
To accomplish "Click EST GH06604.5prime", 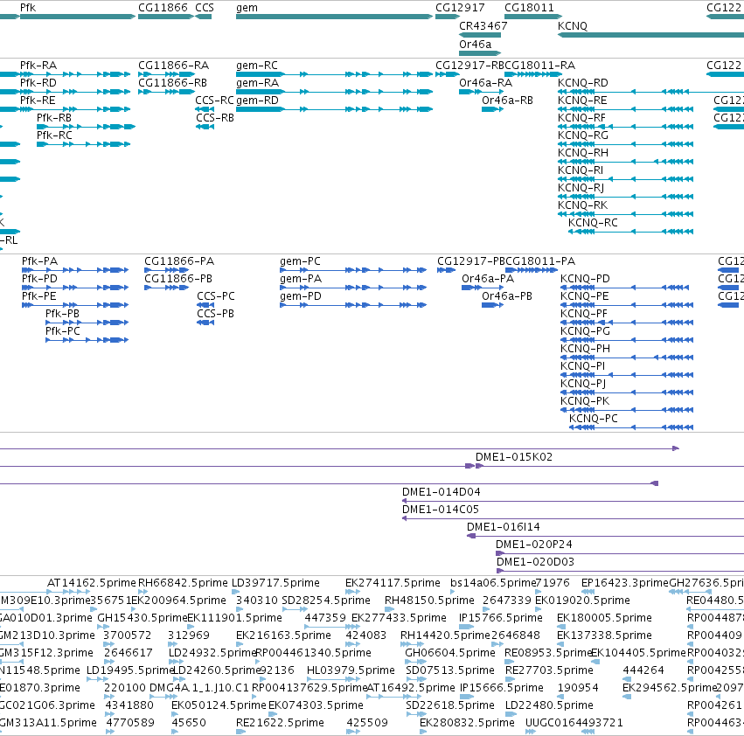I will (x=450, y=652).
